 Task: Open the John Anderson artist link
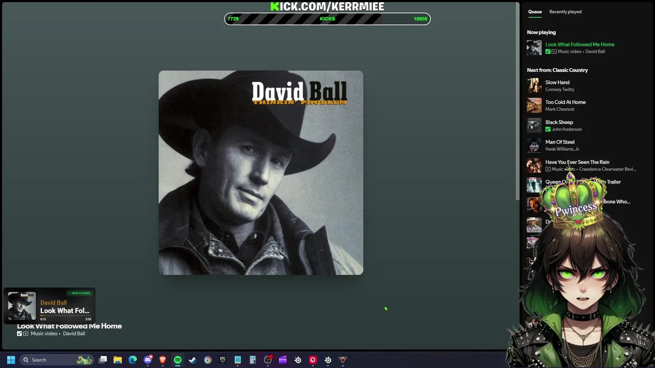566,129
